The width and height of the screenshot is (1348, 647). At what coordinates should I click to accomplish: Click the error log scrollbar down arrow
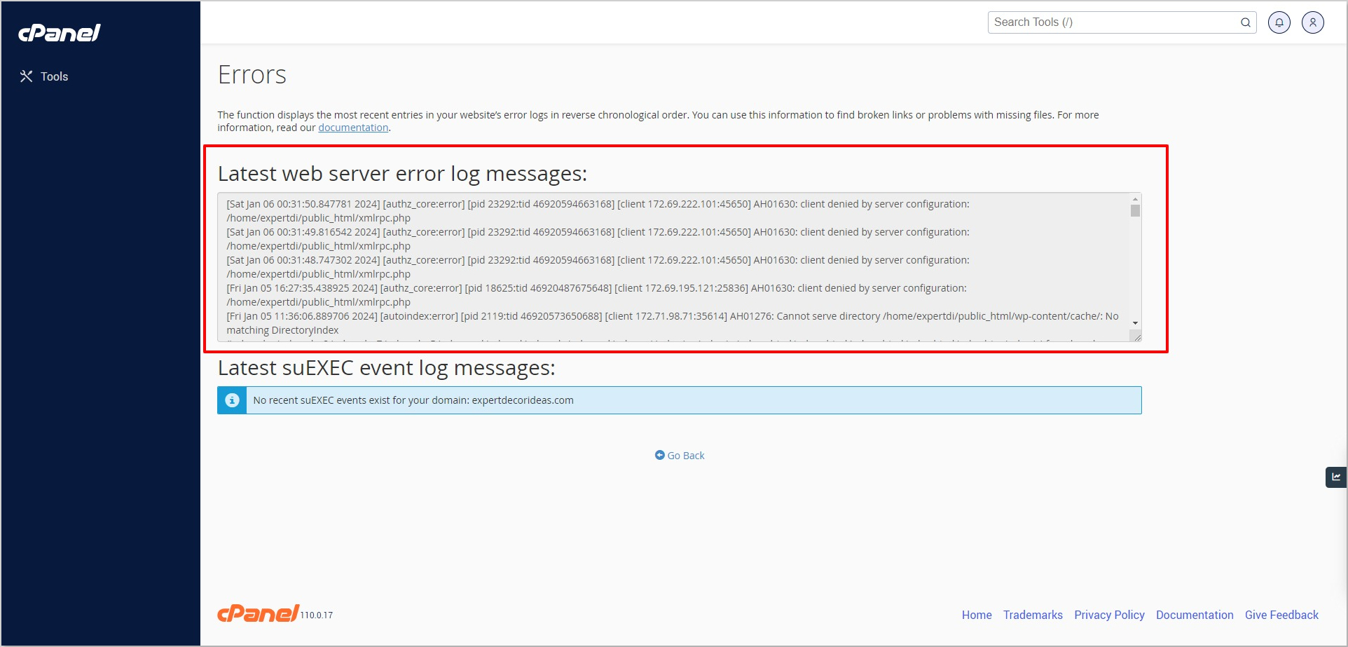(1135, 323)
